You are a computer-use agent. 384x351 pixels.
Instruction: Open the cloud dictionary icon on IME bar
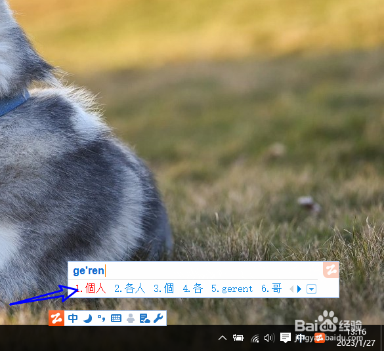coord(144,318)
